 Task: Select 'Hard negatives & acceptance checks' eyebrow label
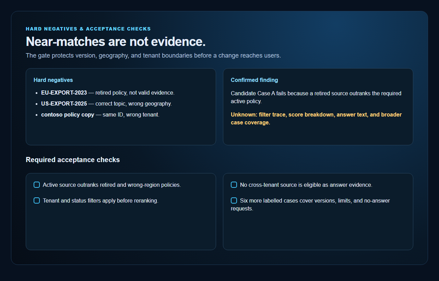[x=88, y=29]
